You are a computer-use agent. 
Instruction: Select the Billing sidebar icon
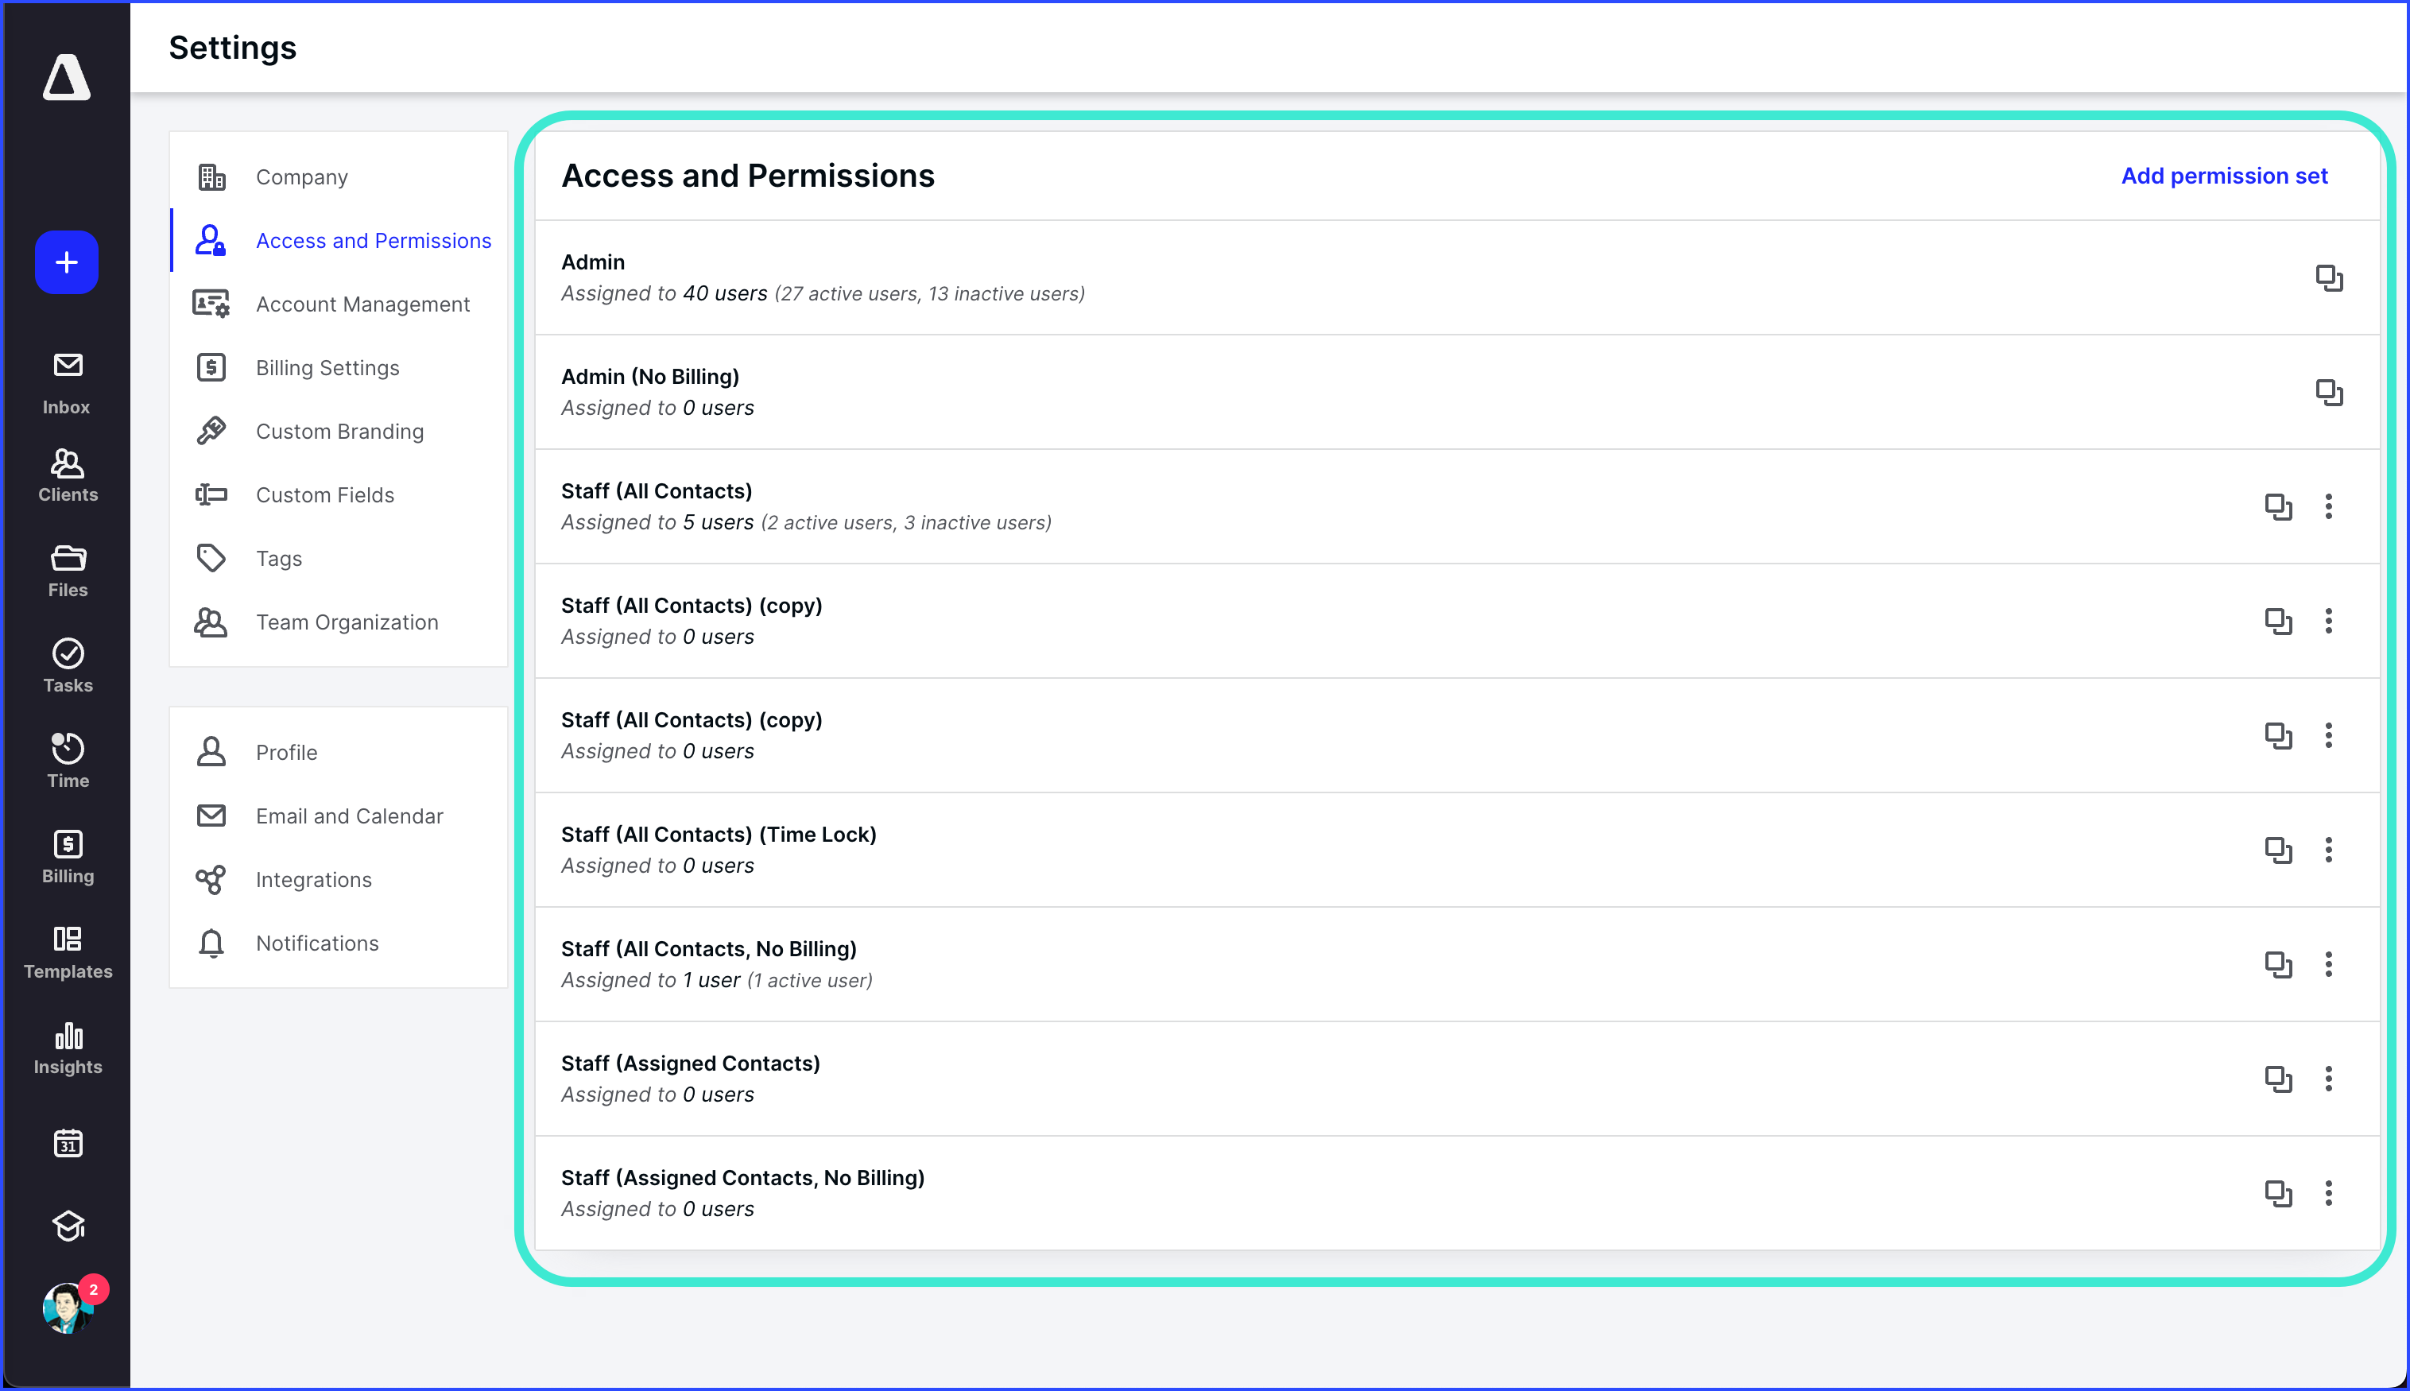tap(67, 847)
